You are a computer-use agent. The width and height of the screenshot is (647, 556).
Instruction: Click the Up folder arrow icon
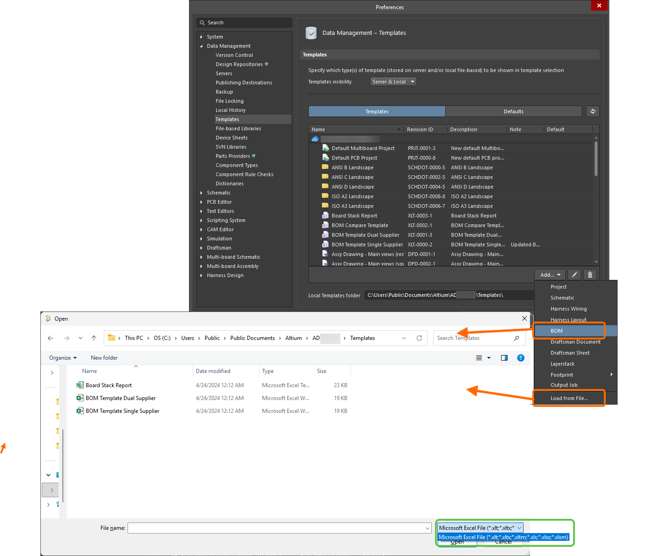[x=94, y=338]
